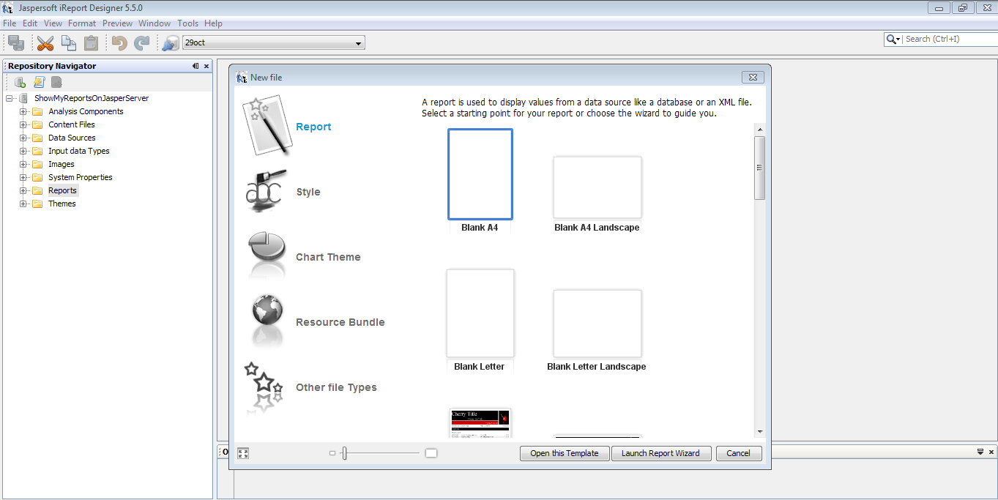This screenshot has width=998, height=500.
Task: Open the 29oct report dropdown
Action: tap(357, 42)
